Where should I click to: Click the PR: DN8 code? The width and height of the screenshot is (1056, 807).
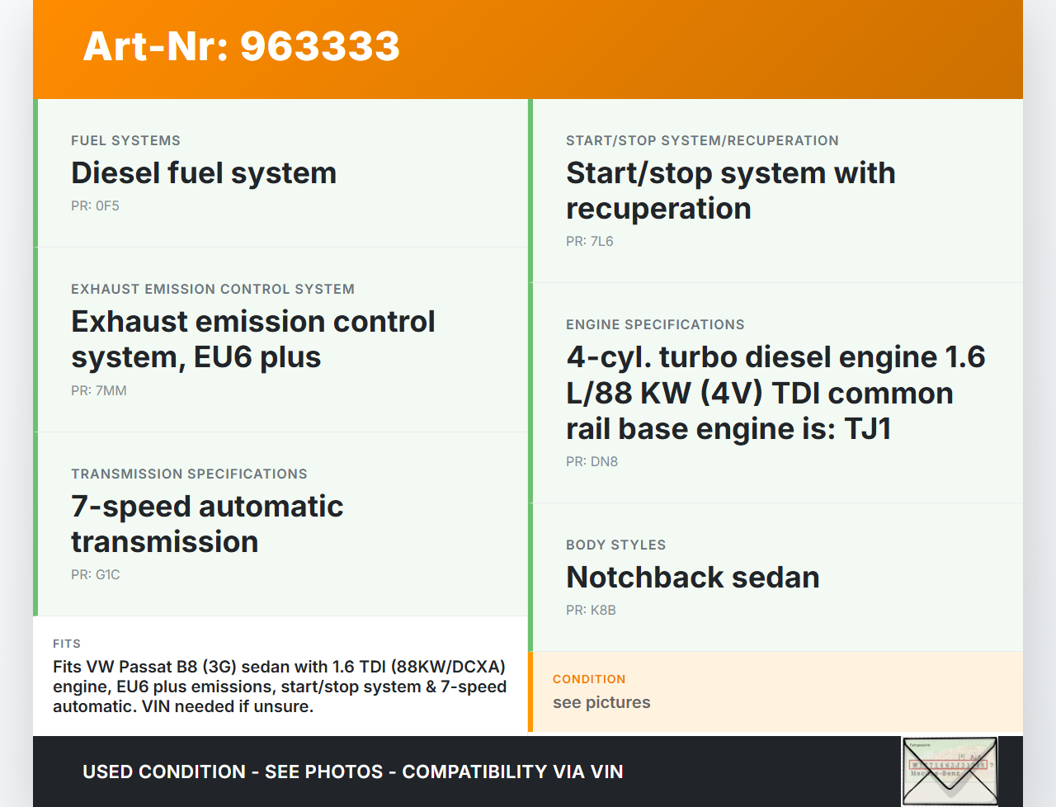[x=592, y=462]
